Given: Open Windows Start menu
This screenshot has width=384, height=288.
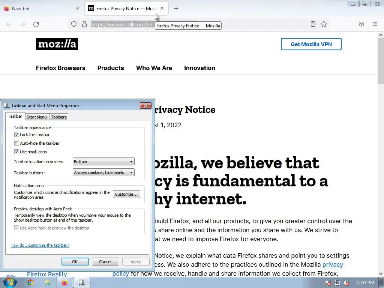Looking at the screenshot, I should (x=10, y=282).
